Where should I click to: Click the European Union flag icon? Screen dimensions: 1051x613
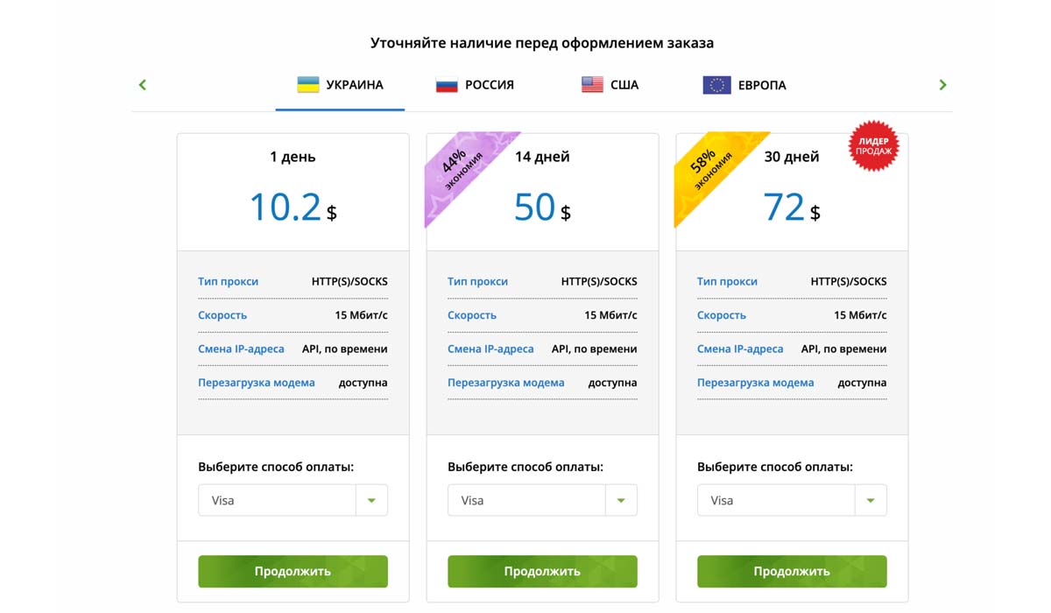click(x=716, y=85)
